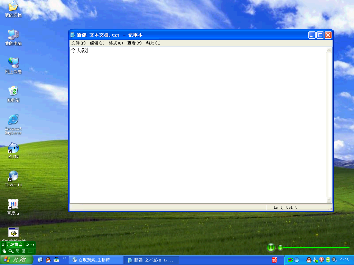
Task: Select the 我的电脑 desktop icon
Action: pos(13,37)
